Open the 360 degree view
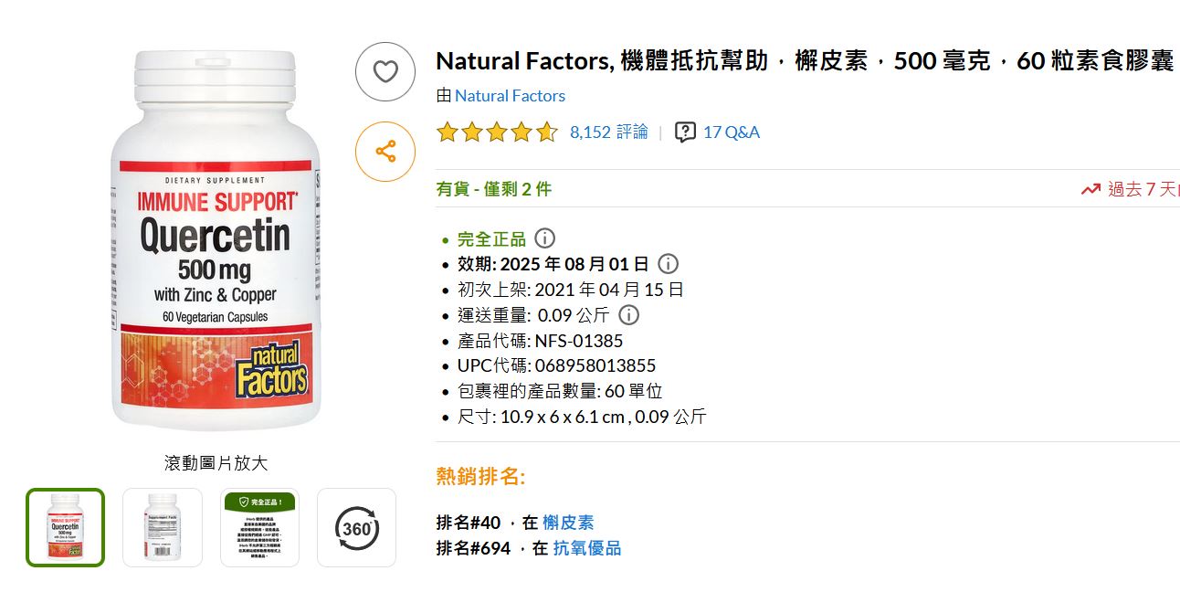 click(356, 527)
